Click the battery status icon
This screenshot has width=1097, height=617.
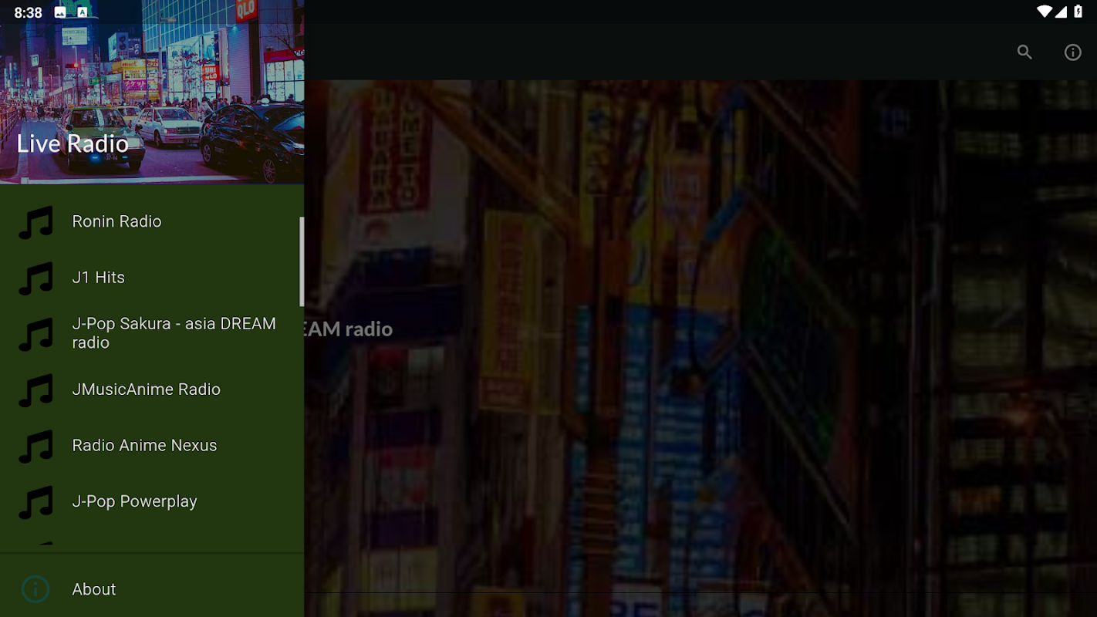(x=1078, y=12)
